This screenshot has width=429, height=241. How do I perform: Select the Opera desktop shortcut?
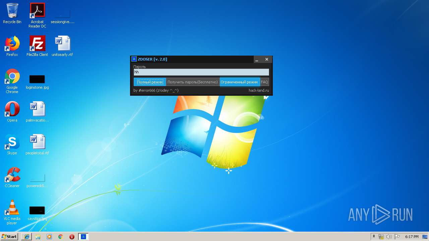pos(12,112)
